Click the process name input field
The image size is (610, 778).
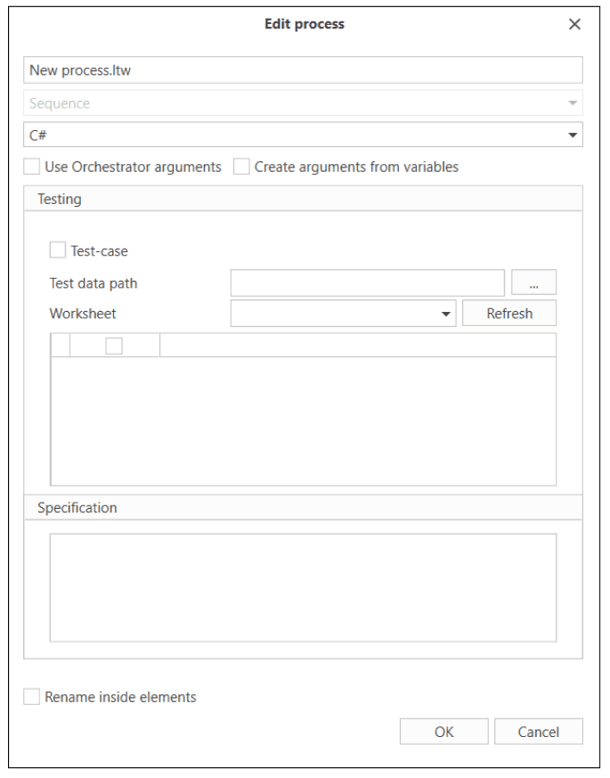tap(303, 70)
